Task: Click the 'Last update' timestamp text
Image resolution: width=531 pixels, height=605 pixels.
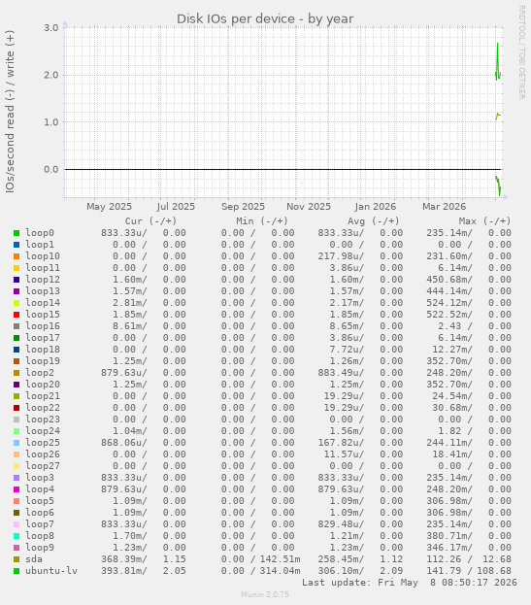Action: 409,583
